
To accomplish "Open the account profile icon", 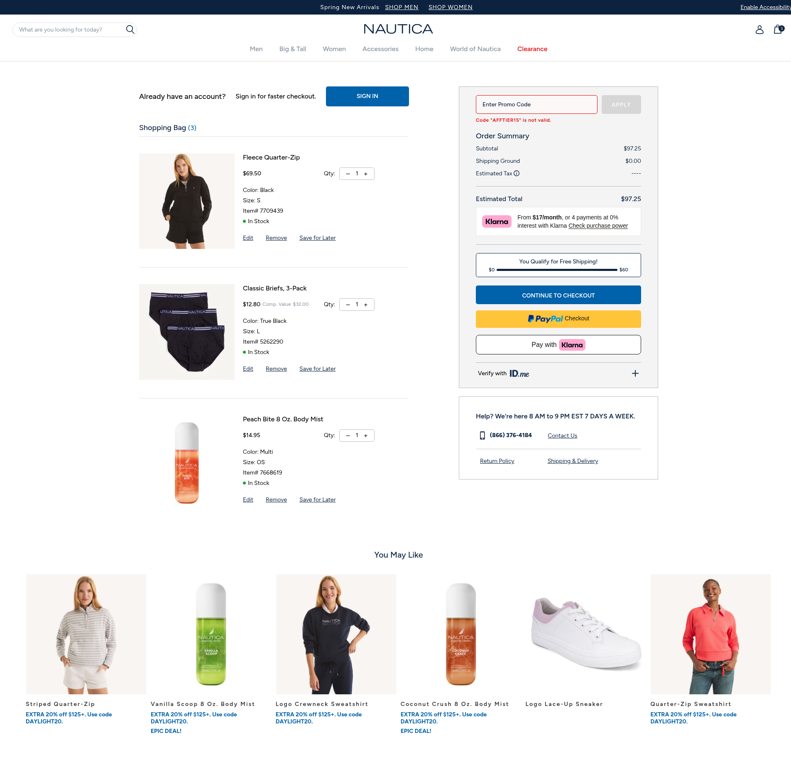I will [x=759, y=30].
